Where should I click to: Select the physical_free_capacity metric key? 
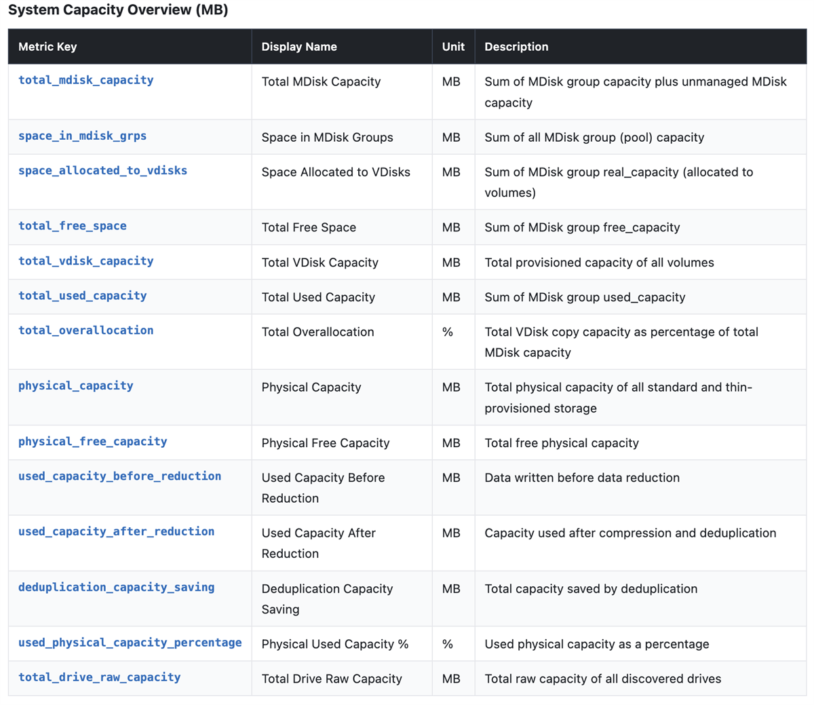tap(93, 441)
